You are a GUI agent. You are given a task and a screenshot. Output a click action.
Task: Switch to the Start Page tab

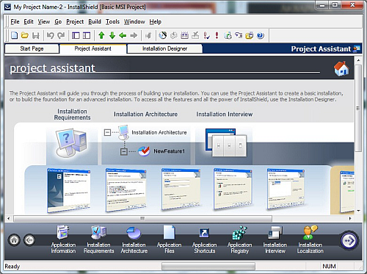pos(32,48)
